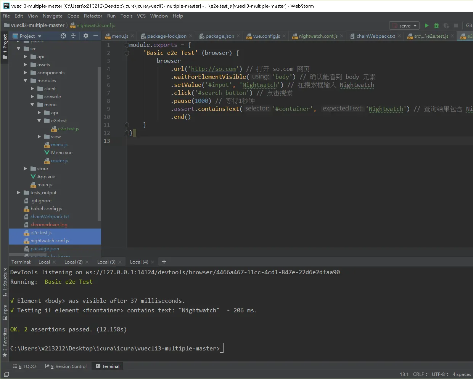The width and height of the screenshot is (473, 379).
Task: Hide the Project panel with the minus icon
Action: (x=96, y=36)
